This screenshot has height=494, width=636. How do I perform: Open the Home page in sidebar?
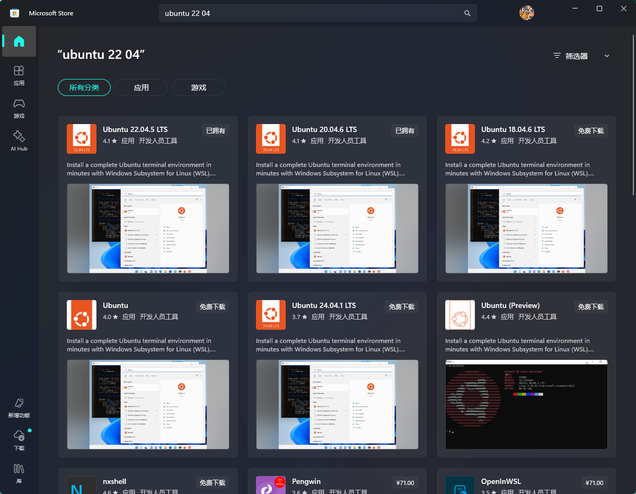(19, 41)
